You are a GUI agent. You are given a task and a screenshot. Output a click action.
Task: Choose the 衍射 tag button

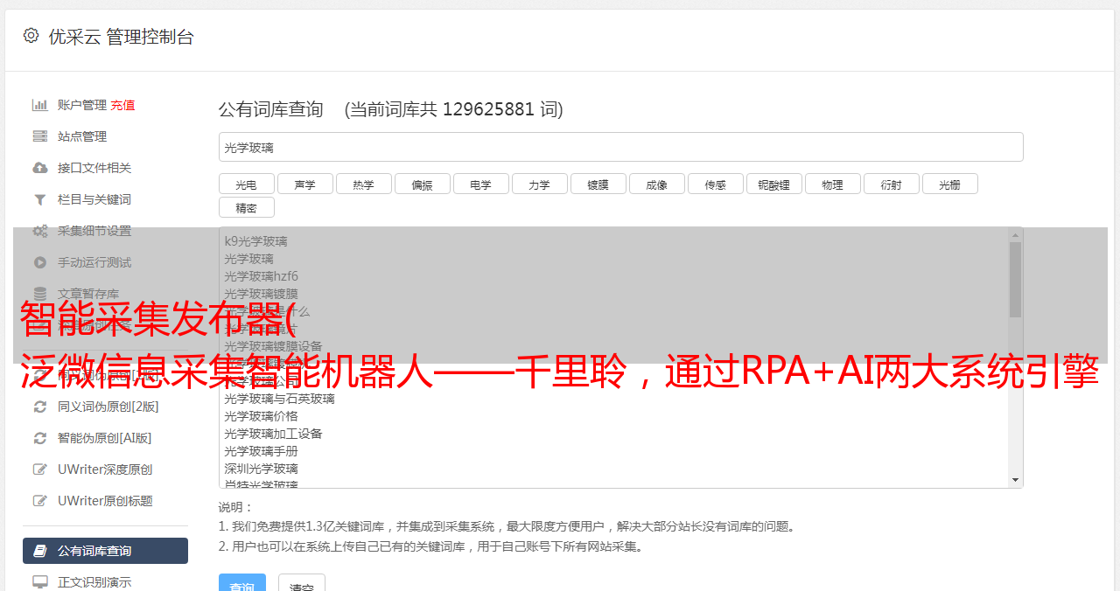(x=891, y=184)
